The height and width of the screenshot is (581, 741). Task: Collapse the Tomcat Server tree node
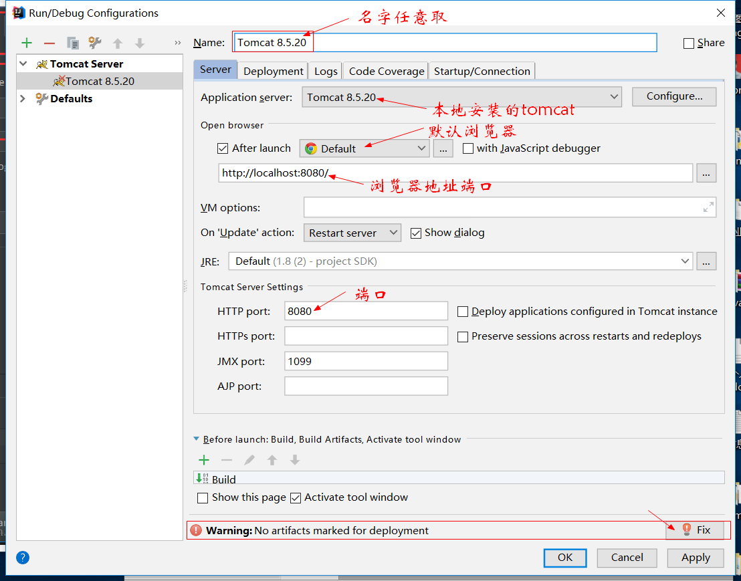[23, 64]
